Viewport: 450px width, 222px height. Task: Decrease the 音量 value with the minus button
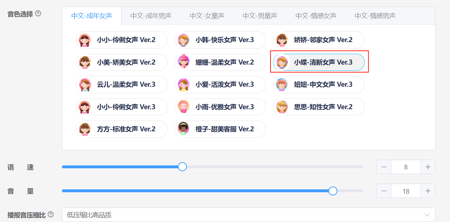tap(384, 191)
